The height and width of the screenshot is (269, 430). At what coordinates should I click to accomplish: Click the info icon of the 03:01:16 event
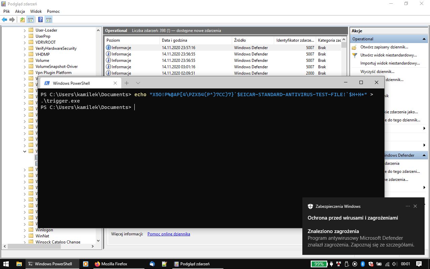tap(109, 67)
